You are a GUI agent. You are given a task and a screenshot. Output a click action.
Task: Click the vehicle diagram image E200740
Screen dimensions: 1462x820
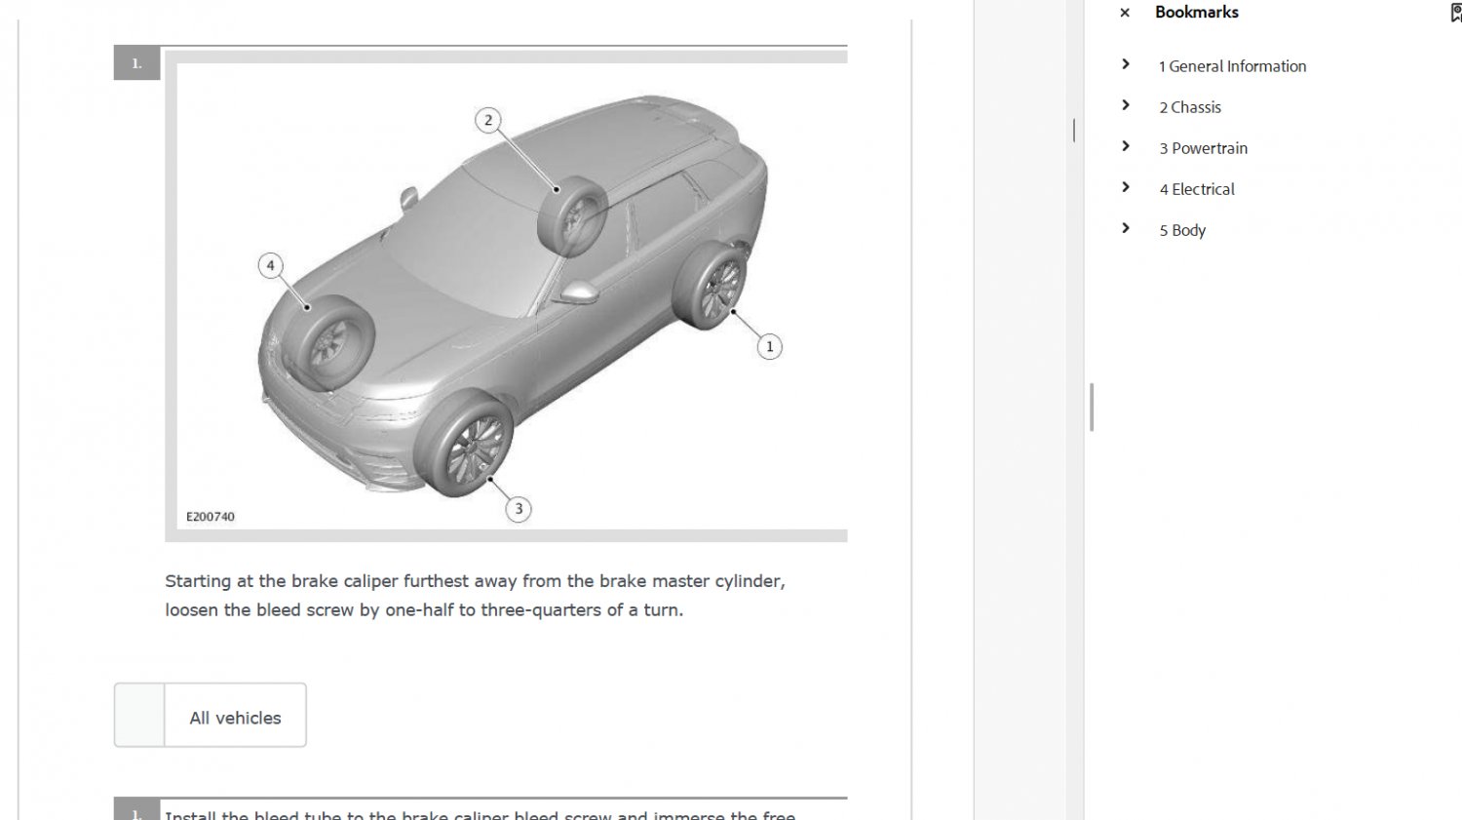coord(511,296)
